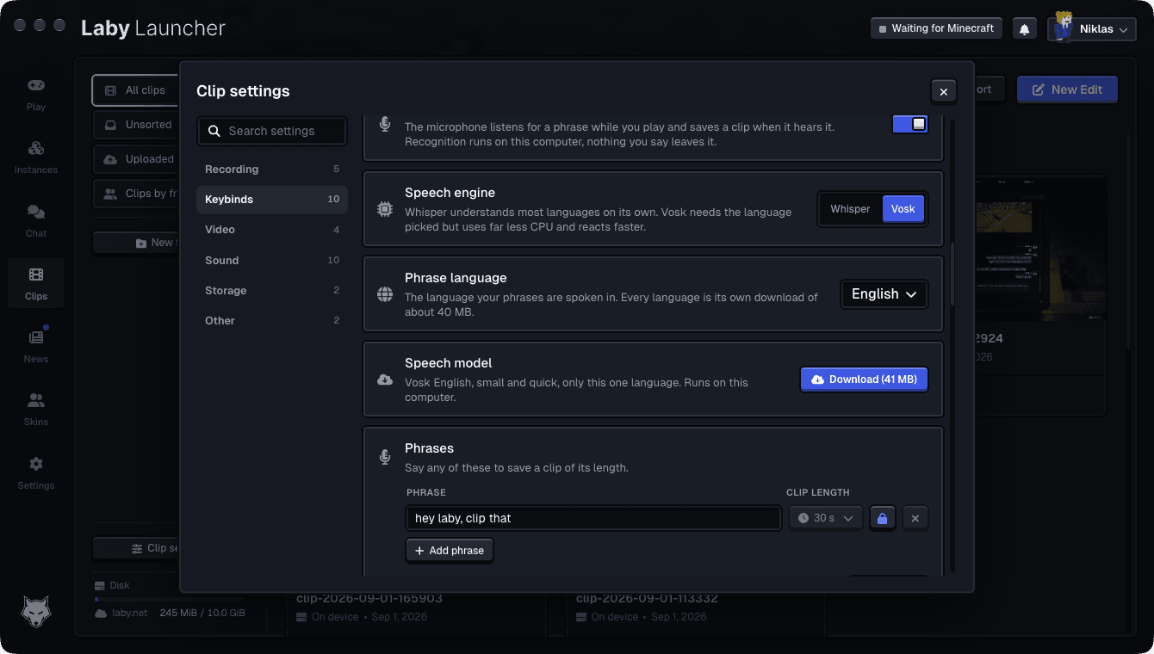Click the Waiting for Minecraft status

(936, 28)
